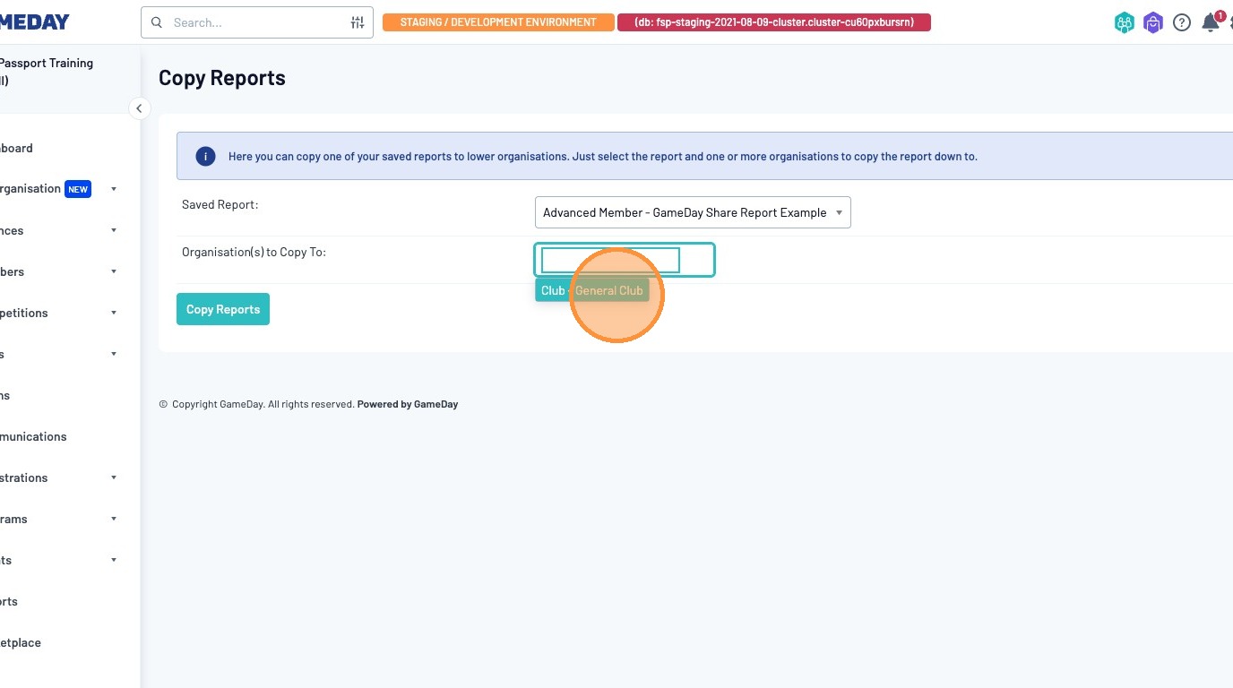Open the Saved Report dropdown
The width and height of the screenshot is (1233, 688).
(x=693, y=212)
